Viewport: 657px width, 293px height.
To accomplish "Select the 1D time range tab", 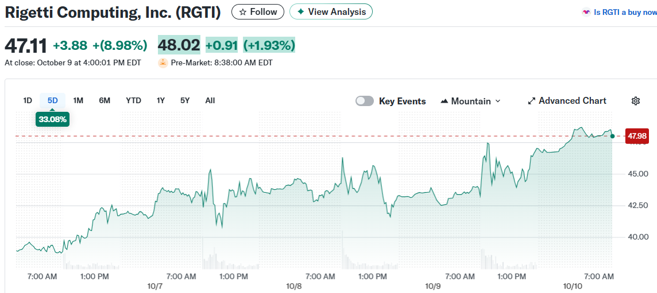I will [x=28, y=100].
